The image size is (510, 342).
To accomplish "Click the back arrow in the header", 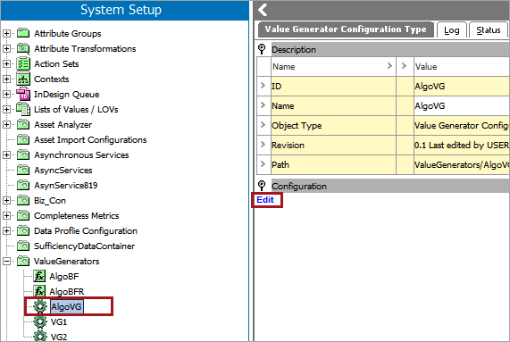I will click(x=263, y=10).
